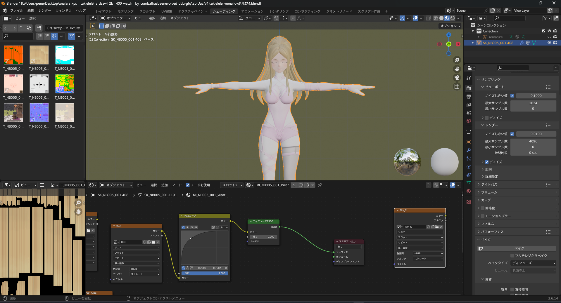The image size is (561, 303).
Task: Switch to the UV Editing workspace tab
Action: coord(167,11)
